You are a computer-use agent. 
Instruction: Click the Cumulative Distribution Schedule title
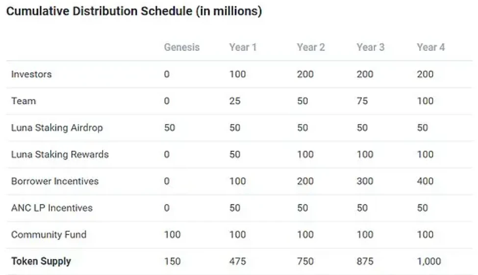coord(134,12)
